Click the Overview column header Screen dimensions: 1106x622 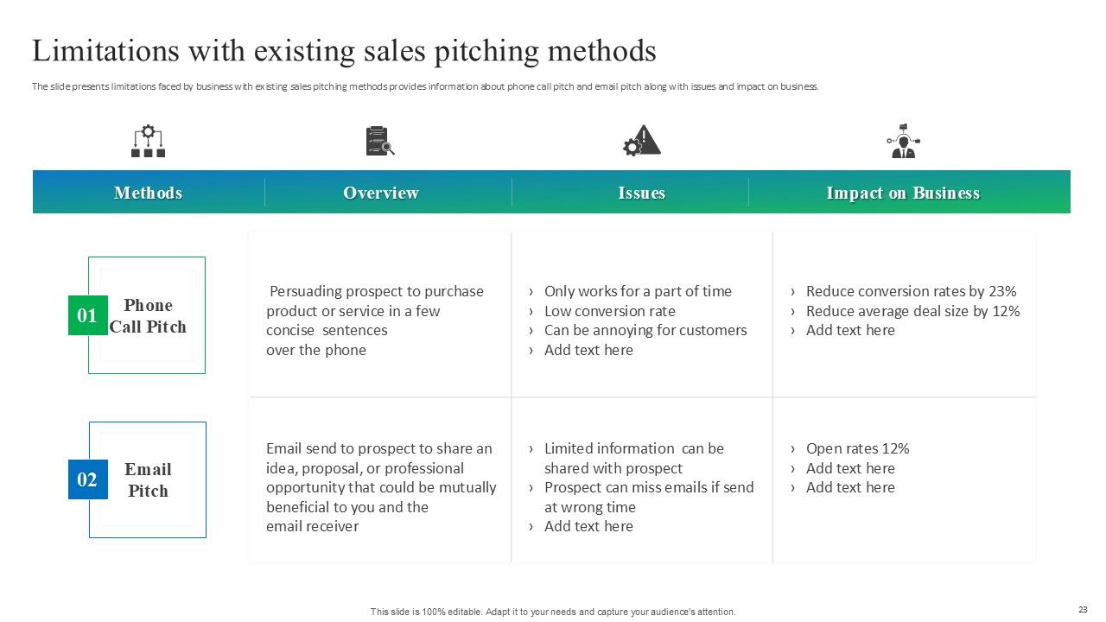(x=380, y=193)
